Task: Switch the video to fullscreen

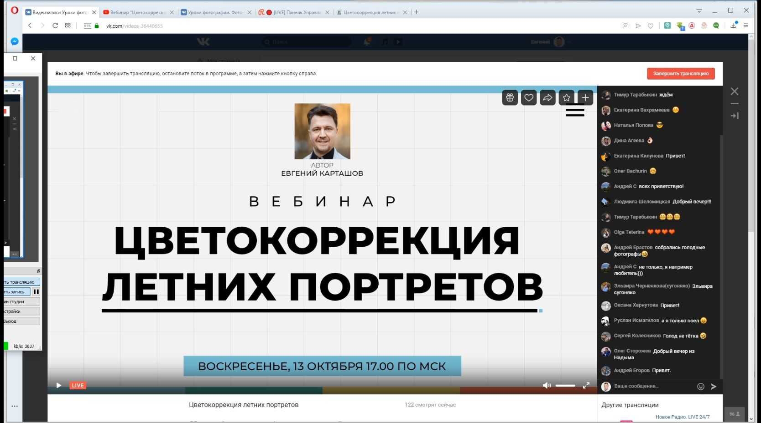Action: (586, 385)
